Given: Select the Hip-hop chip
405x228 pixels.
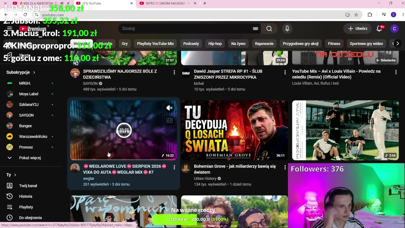Looking at the screenshot, I should (215, 44).
